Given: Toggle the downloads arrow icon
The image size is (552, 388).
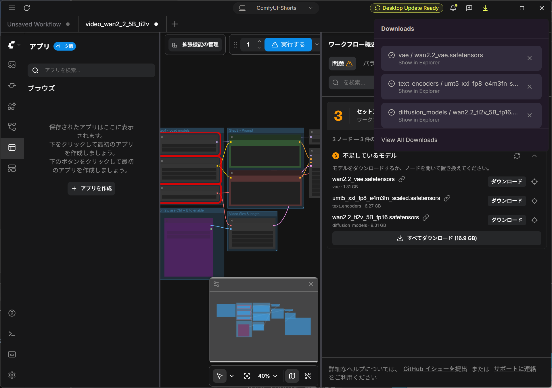Looking at the screenshot, I should pos(485,8).
